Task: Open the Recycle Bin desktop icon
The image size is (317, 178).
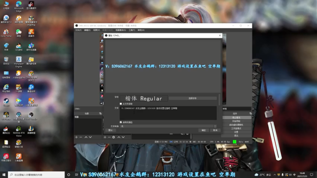Action: pos(6,61)
